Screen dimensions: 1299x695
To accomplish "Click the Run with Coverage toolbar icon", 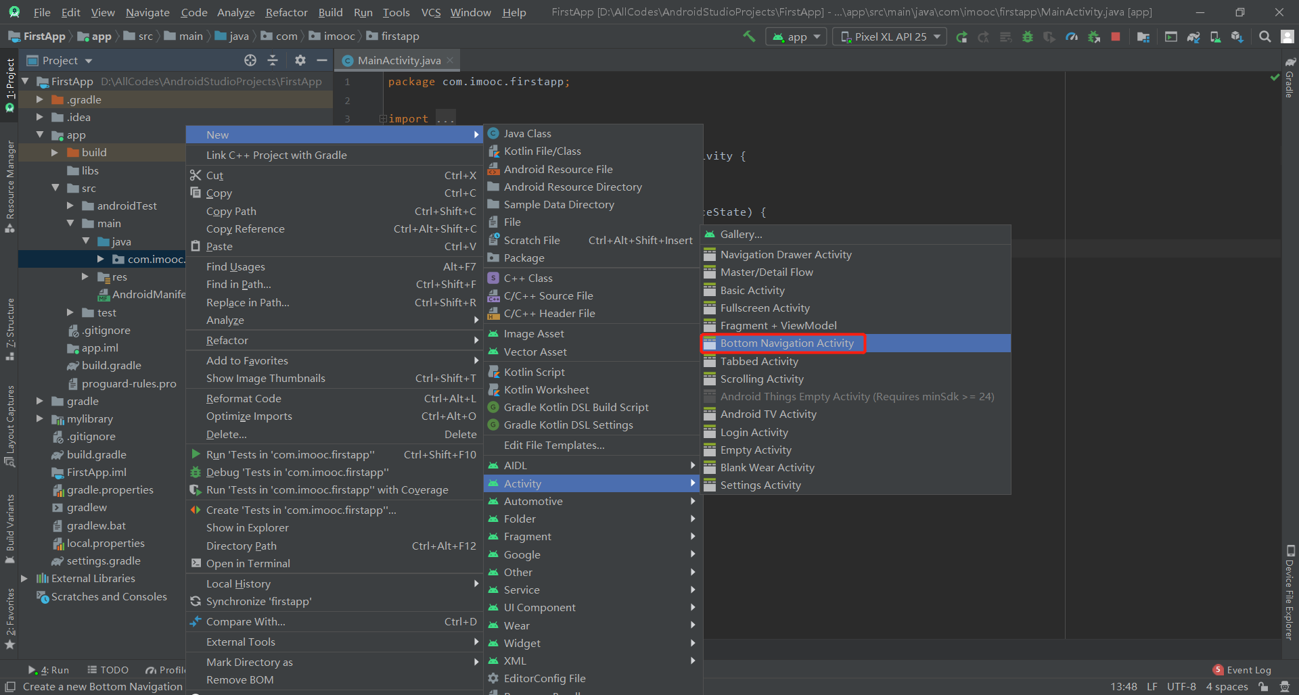I will [1049, 37].
